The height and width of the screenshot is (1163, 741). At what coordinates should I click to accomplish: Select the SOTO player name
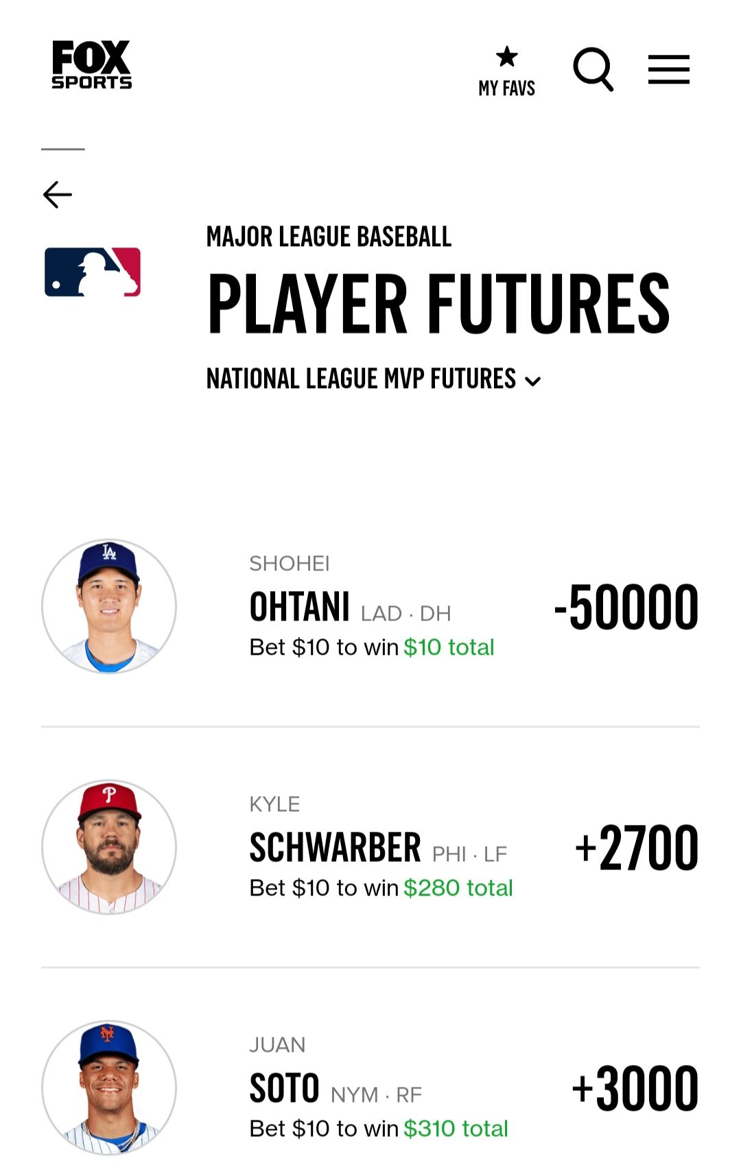[285, 1088]
